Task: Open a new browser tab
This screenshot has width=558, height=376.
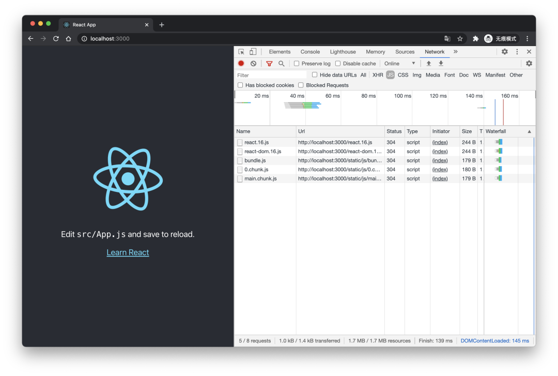Action: (162, 25)
